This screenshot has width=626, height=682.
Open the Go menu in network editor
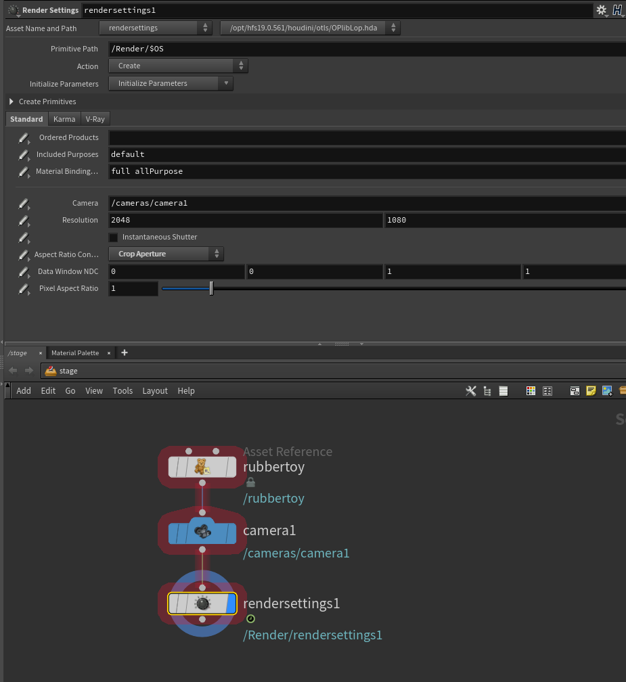click(70, 391)
